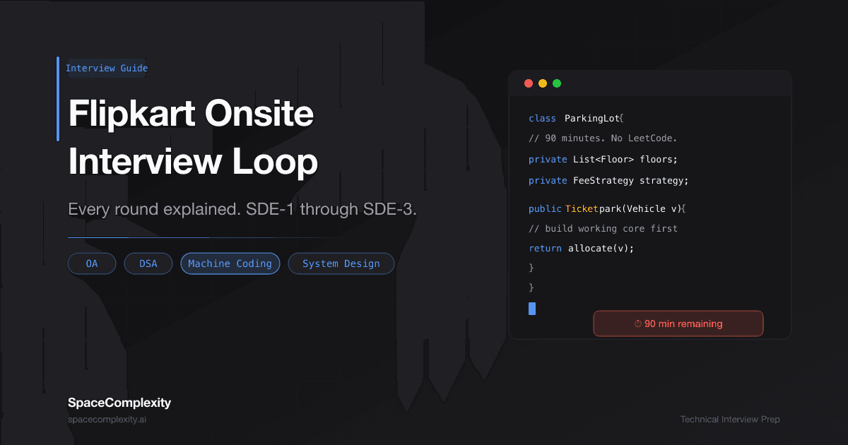Click the blue text cursor block
This screenshot has width=848, height=445.
(x=532, y=308)
